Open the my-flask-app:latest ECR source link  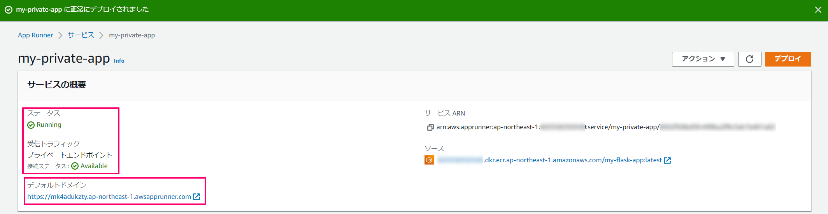click(x=549, y=160)
